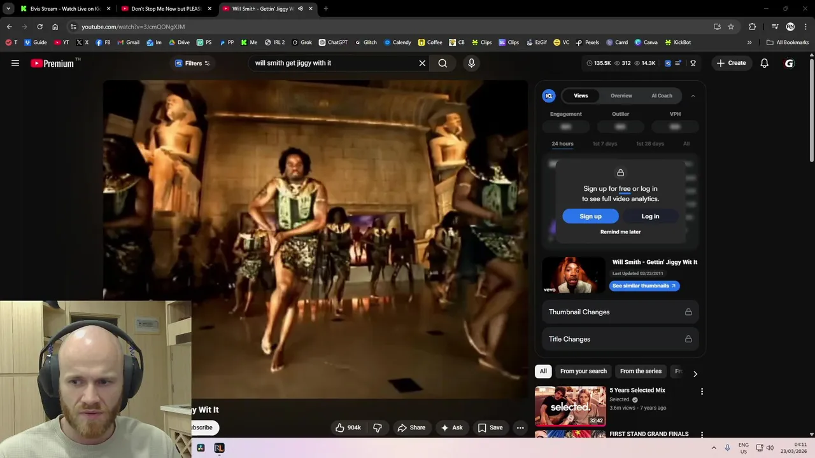Open taskbar volume control
Image resolution: width=815 pixels, height=458 pixels.
[770, 448]
